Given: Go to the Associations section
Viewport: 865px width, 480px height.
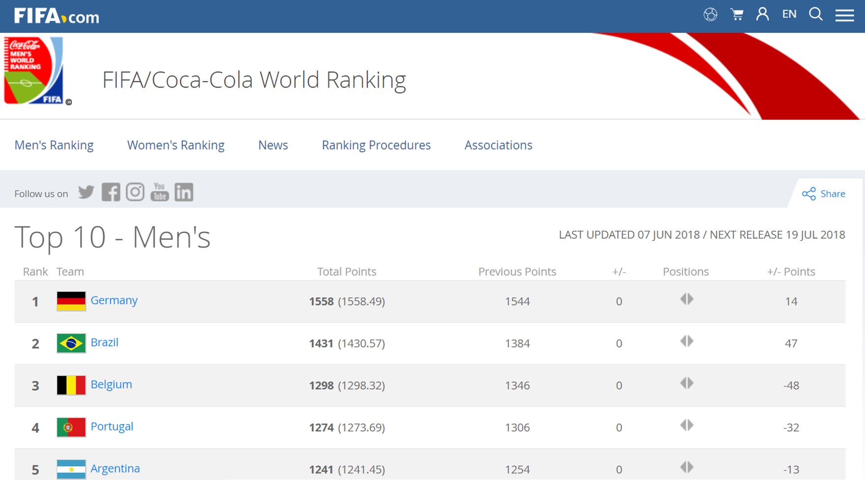Looking at the screenshot, I should pos(498,145).
